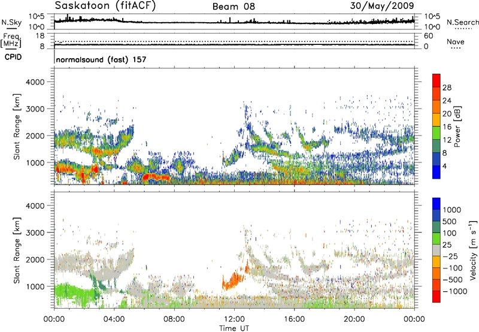
Task: Click the red high-power echo near 06:00
Action: coord(156,177)
